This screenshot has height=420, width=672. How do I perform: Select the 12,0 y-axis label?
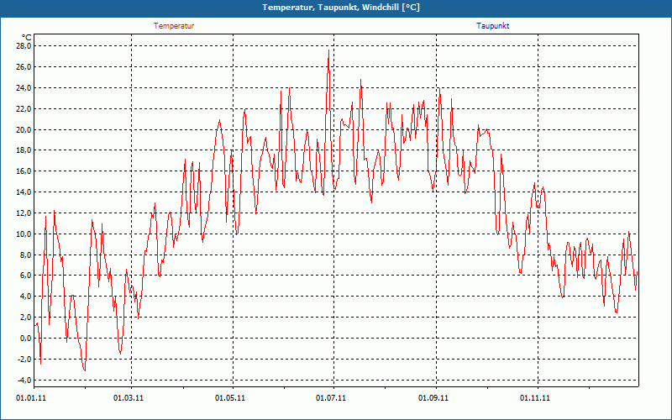coord(24,213)
